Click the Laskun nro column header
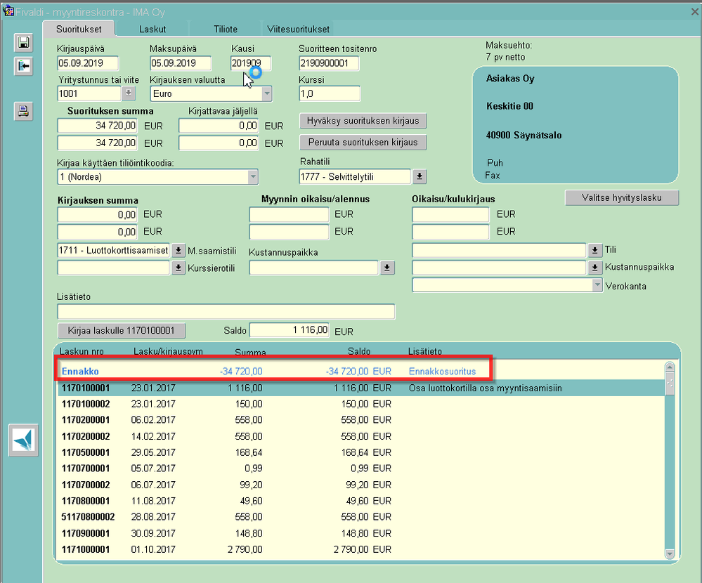Image resolution: width=702 pixels, height=583 pixels. [x=82, y=352]
